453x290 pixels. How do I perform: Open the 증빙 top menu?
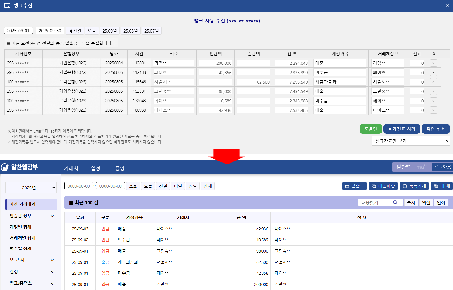coord(120,168)
